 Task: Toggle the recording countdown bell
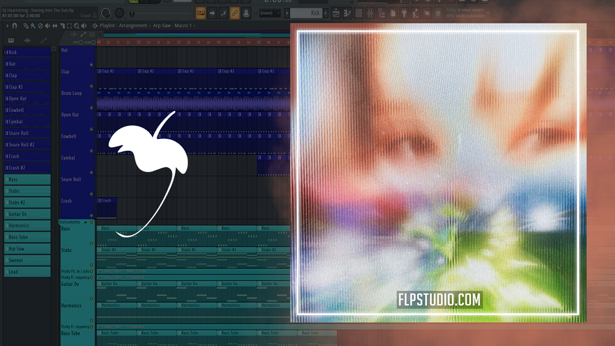click(x=223, y=13)
